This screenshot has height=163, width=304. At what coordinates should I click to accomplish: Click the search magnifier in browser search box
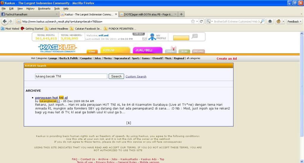[x=262, y=21]
